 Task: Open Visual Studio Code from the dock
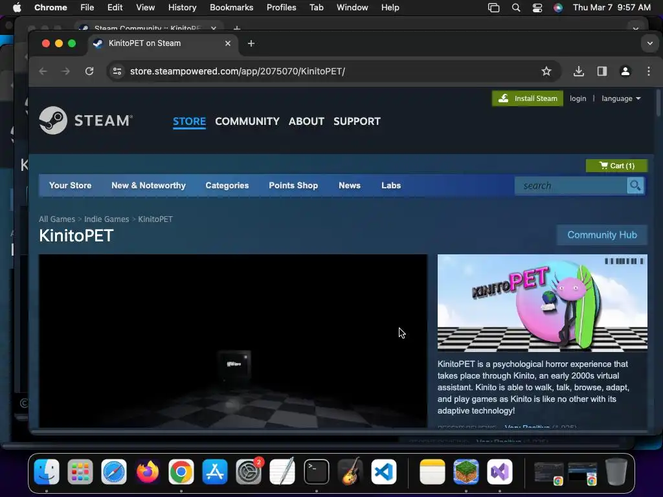pyautogui.click(x=384, y=472)
